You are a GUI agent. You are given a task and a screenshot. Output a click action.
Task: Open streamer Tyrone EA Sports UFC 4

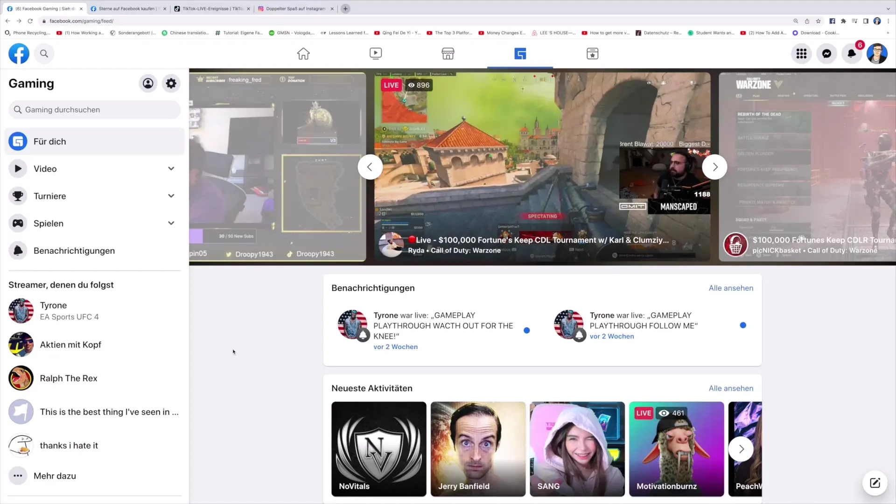(94, 311)
